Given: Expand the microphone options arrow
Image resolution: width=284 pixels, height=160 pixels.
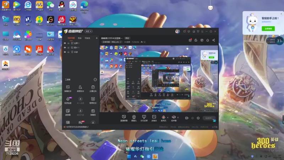Looking at the screenshot, I should pyautogui.click(x=168, y=118).
